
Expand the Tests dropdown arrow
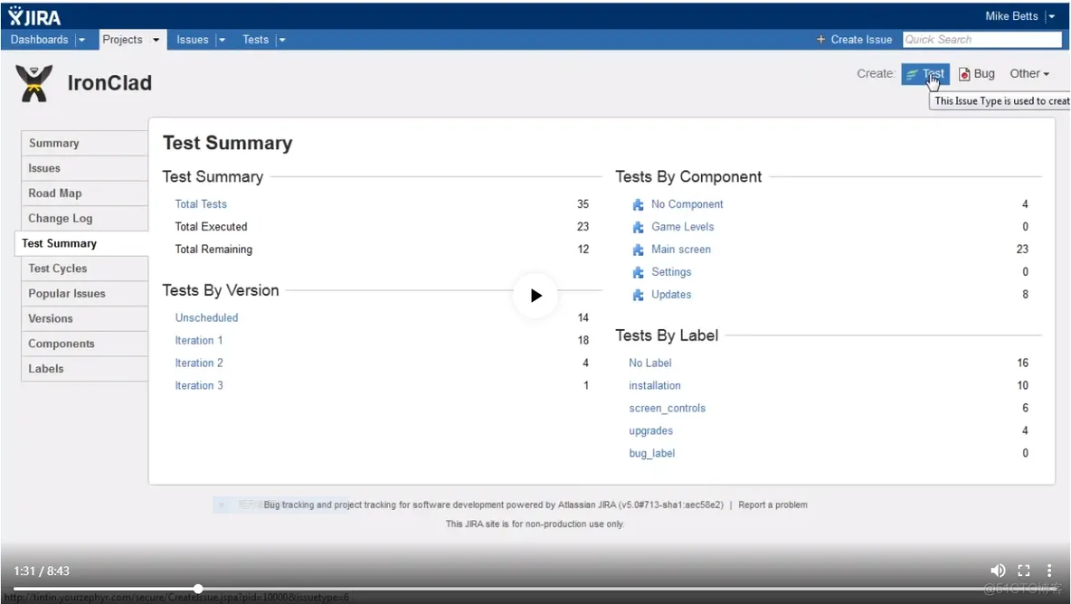coord(281,40)
